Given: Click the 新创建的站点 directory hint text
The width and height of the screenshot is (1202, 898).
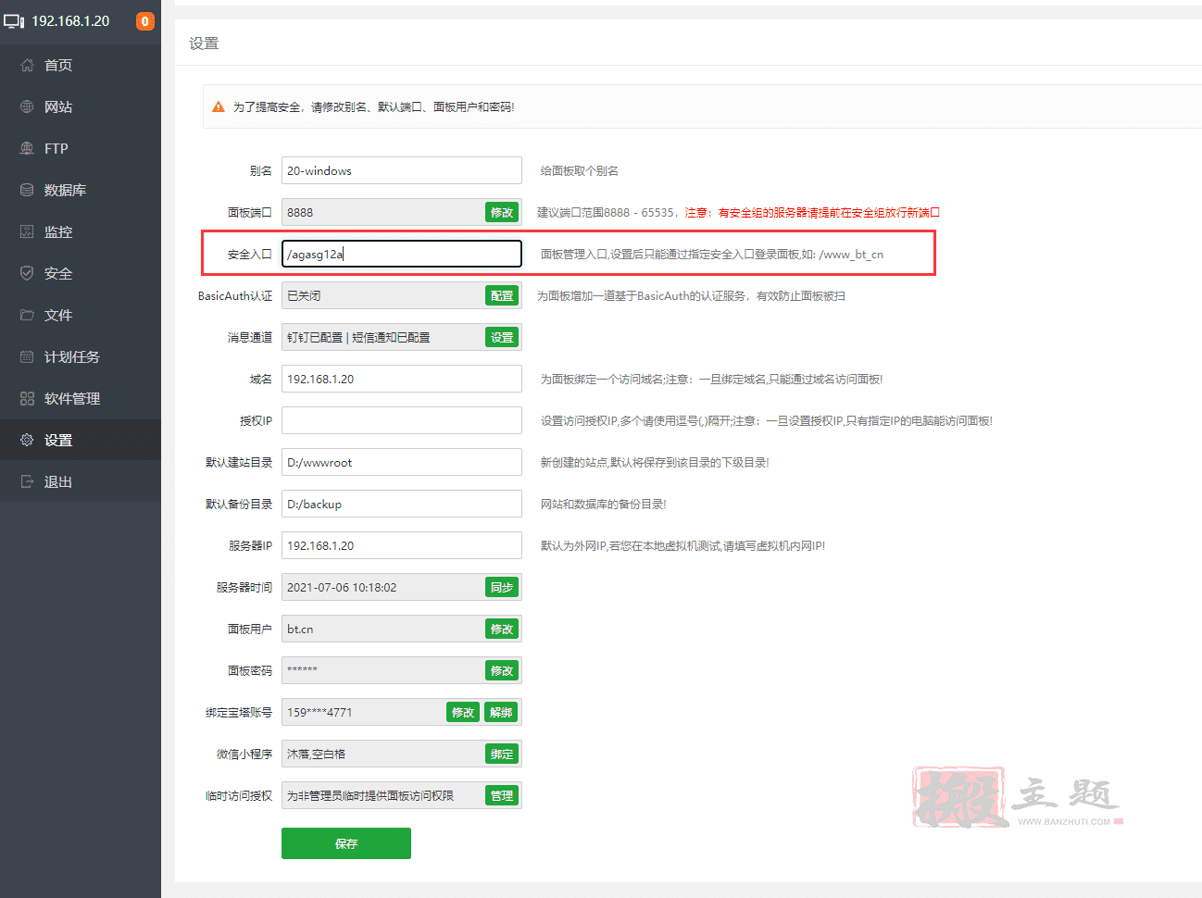Looking at the screenshot, I should point(655,462).
